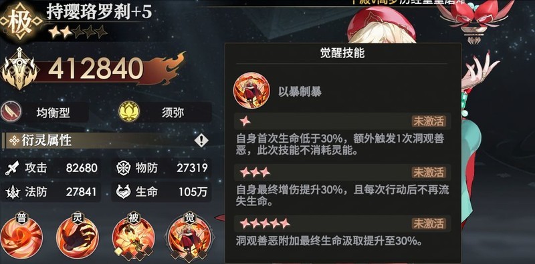Image resolution: width=535 pixels, height=264 pixels.
Task: Tap the 须弥 lotus faction icon
Action: coord(128,112)
